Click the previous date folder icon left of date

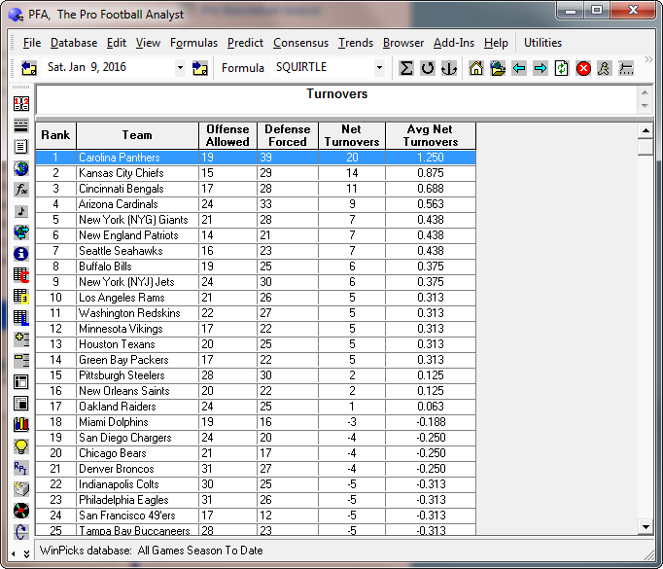click(x=29, y=68)
